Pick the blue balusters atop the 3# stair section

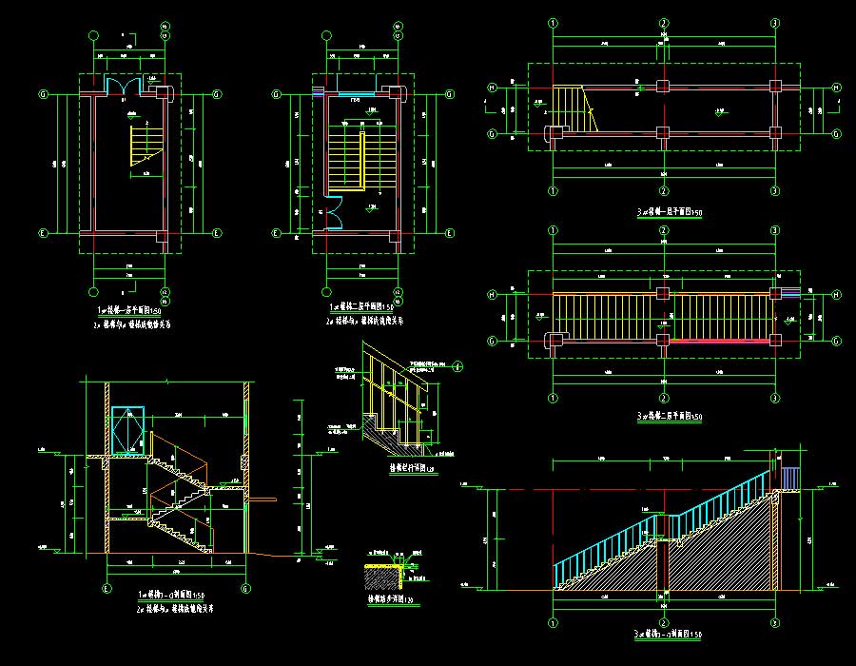pos(790,479)
